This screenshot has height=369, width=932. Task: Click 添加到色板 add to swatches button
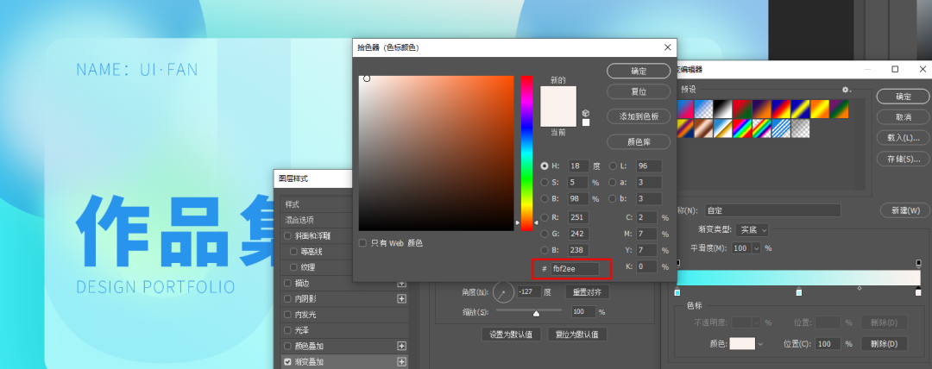click(x=639, y=116)
